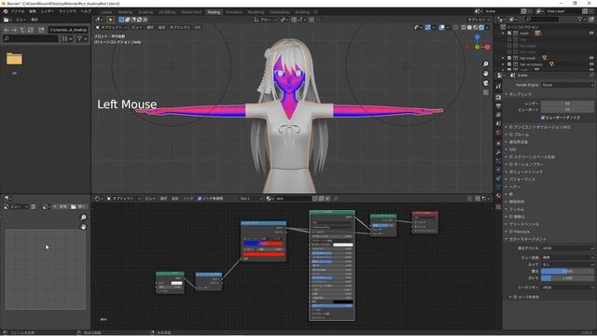
Task: Switch to the UV Editing workspace tab
Action: [x=167, y=12]
